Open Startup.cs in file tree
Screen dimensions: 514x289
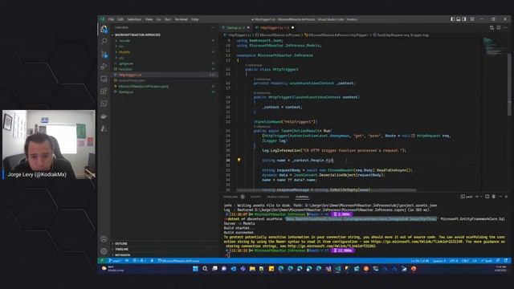click(126, 92)
